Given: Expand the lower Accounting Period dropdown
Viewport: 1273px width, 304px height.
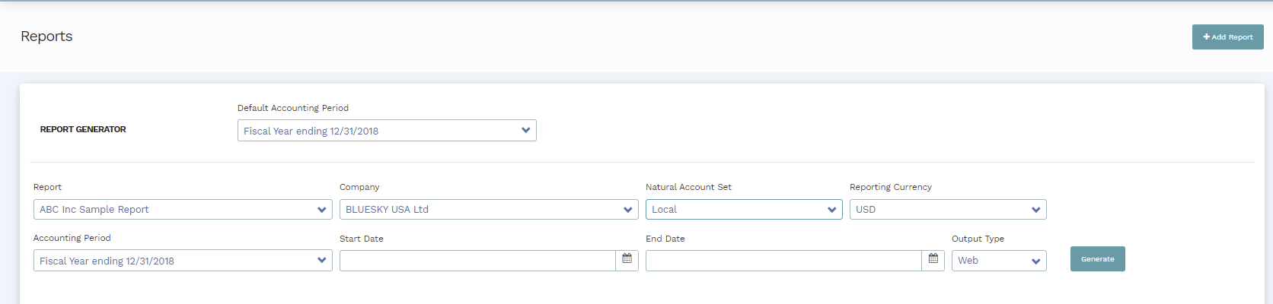Looking at the screenshot, I should pyautogui.click(x=183, y=261).
